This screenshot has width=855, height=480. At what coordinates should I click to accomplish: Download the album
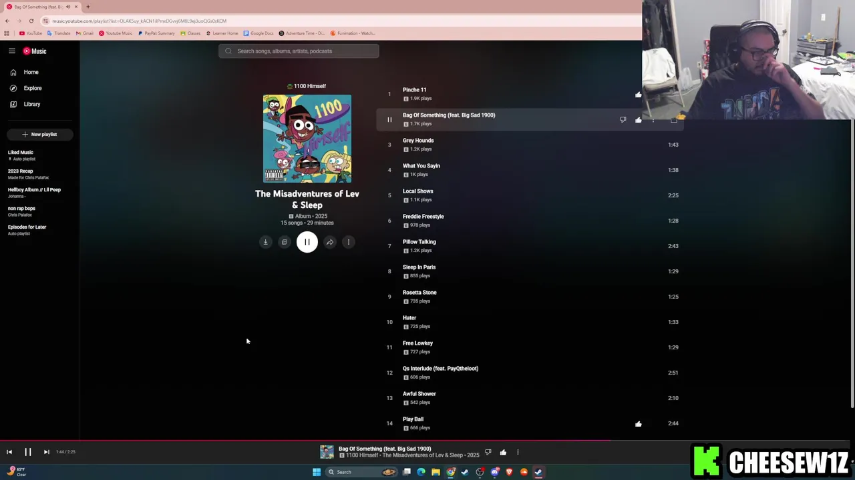(265, 242)
